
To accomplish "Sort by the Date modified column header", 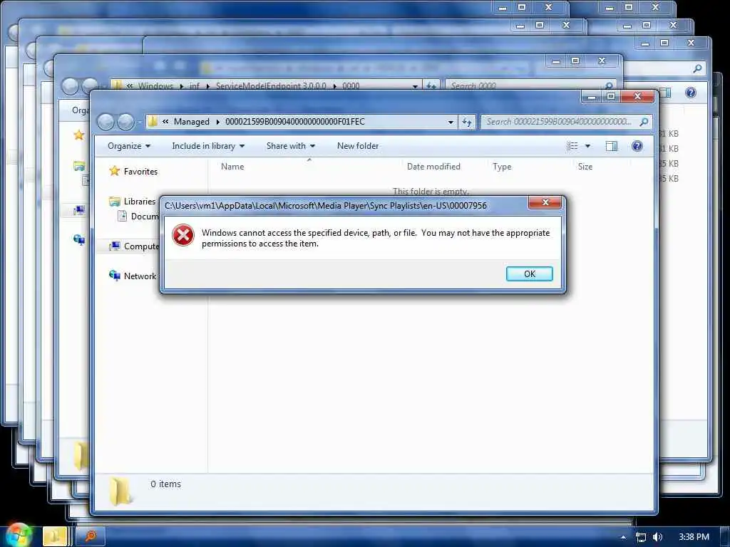I will [433, 167].
